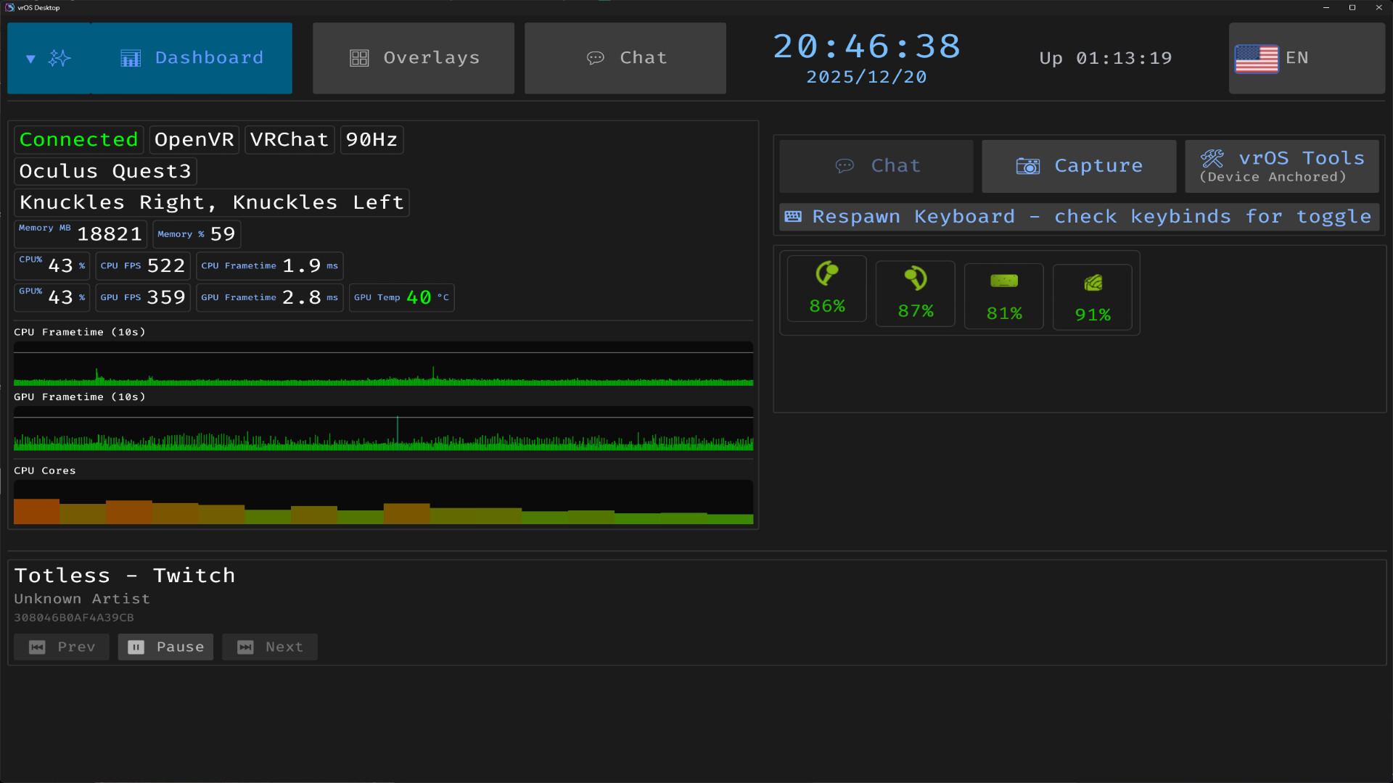Click the sparkles icon in the Dashboard tab

[x=61, y=58]
